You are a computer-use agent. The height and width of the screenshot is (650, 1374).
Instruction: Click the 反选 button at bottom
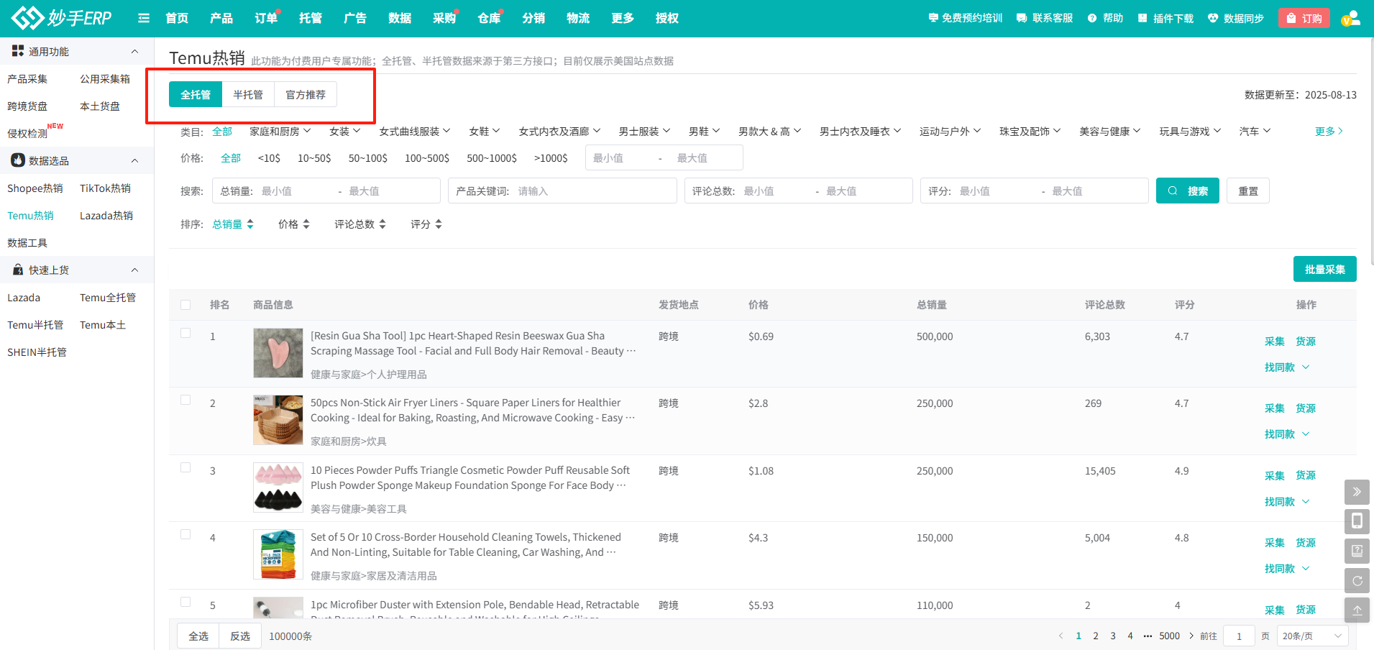tap(240, 636)
